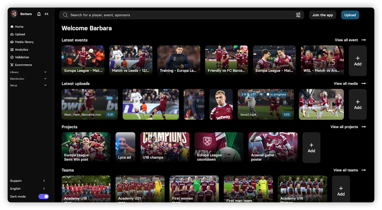382x210 pixels.
Task: Expand the Distribution section
Action: point(45,79)
